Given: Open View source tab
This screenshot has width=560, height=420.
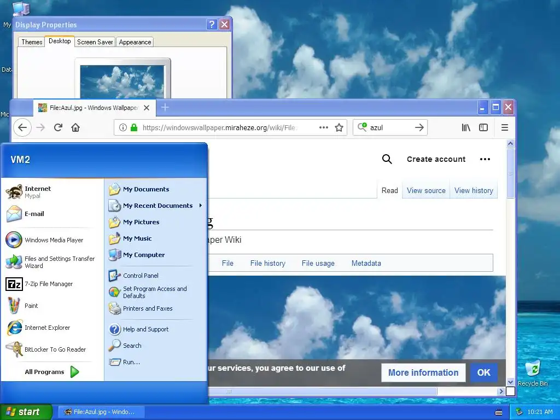Looking at the screenshot, I should (426, 190).
